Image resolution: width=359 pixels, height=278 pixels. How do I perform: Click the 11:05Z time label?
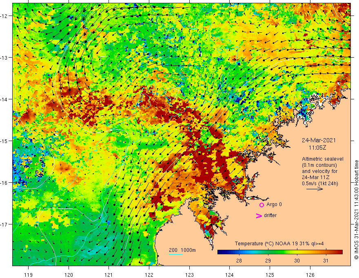pyautogui.click(x=317, y=148)
